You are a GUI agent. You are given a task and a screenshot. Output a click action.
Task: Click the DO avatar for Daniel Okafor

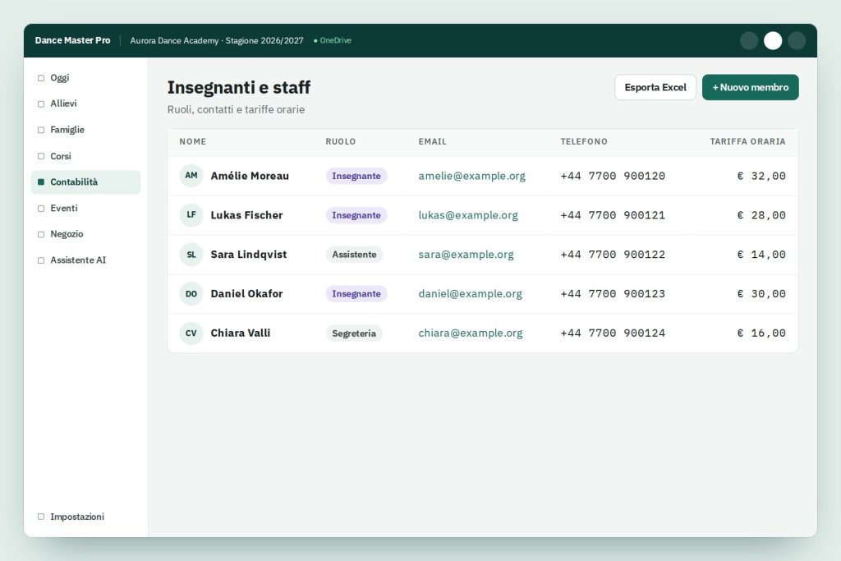(x=191, y=293)
